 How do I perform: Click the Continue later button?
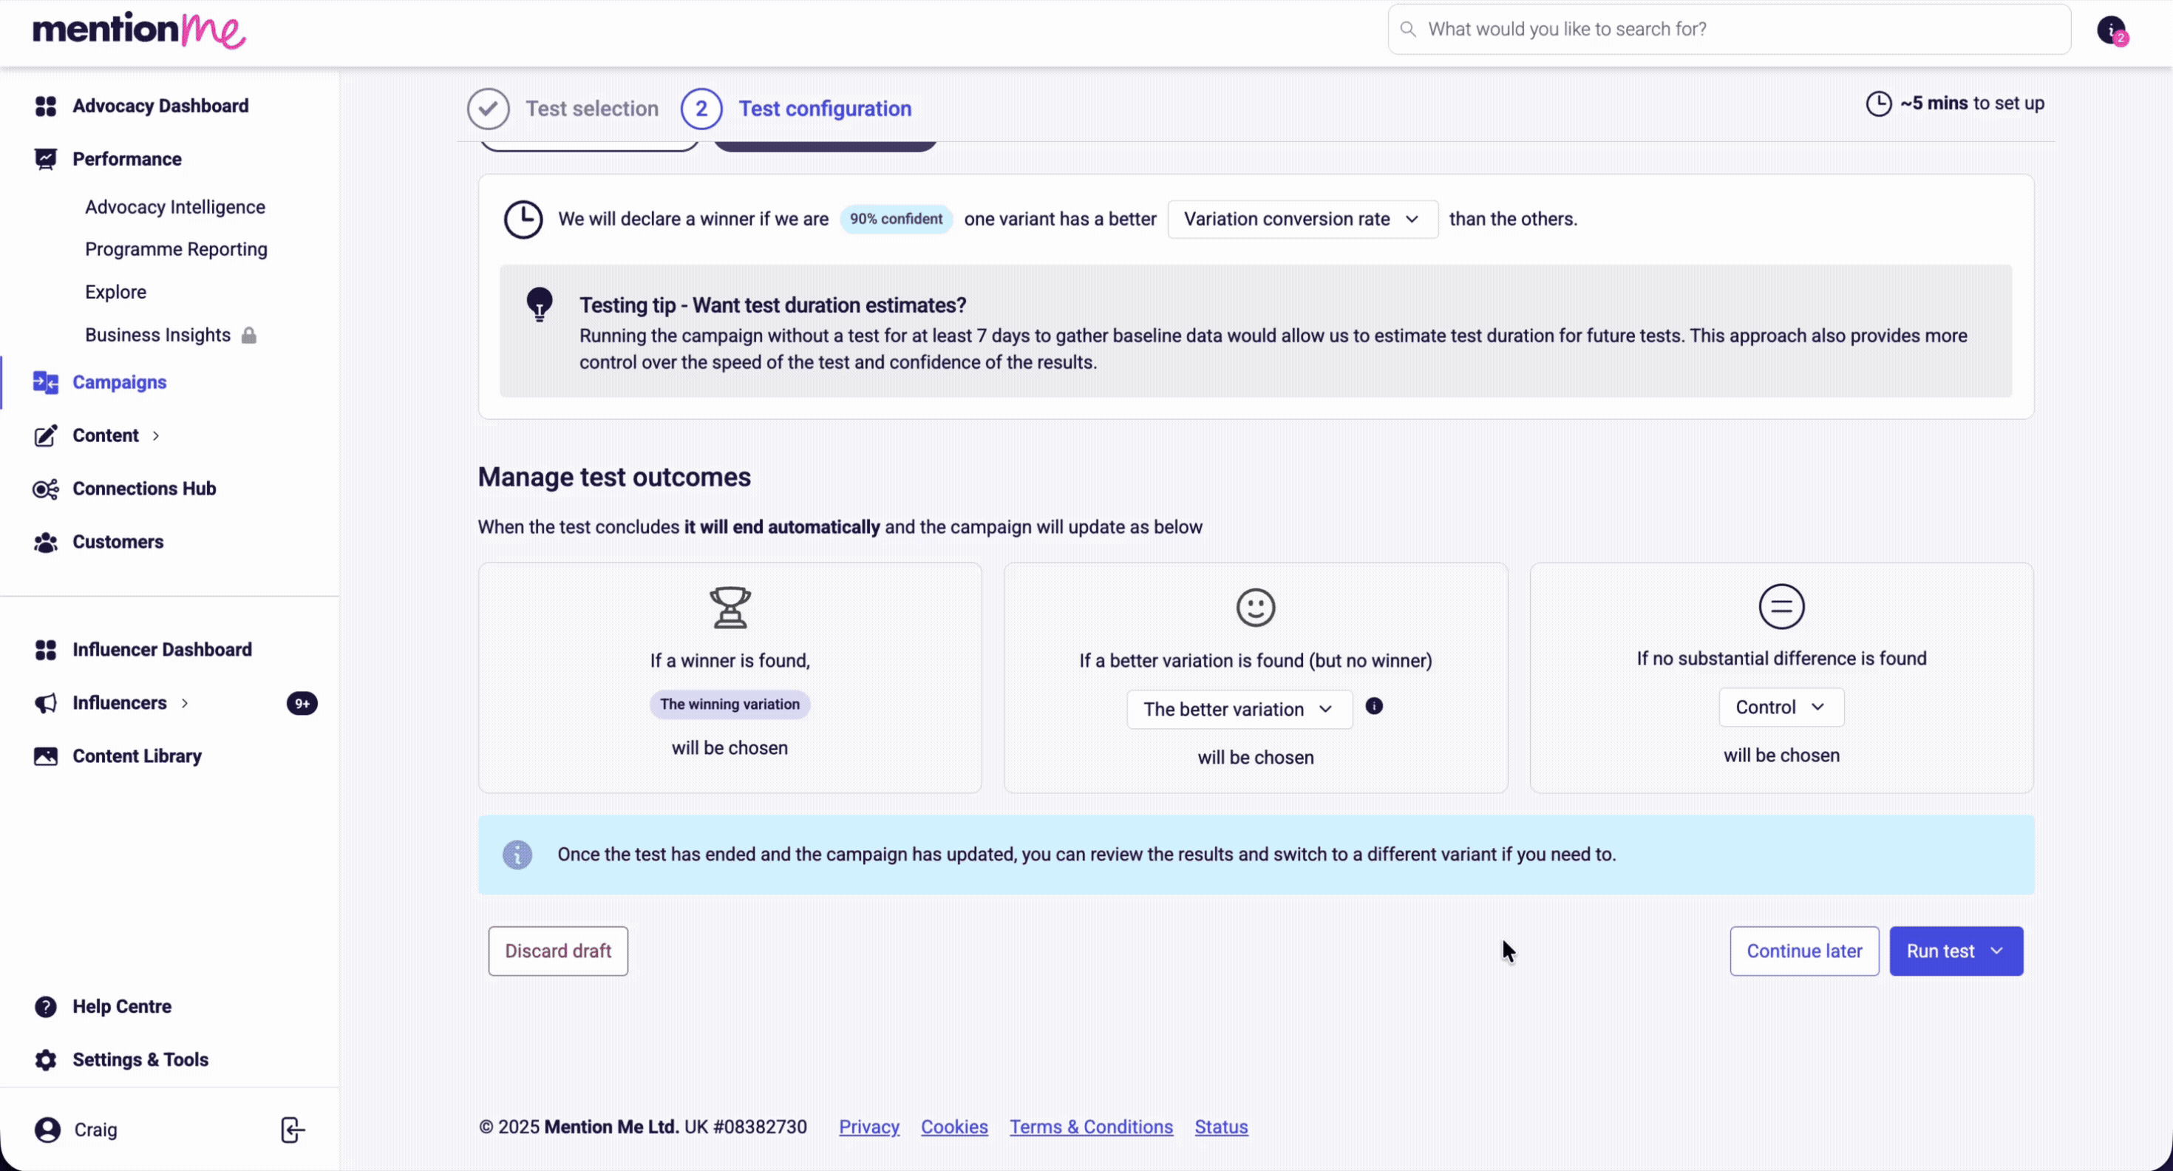pos(1803,951)
